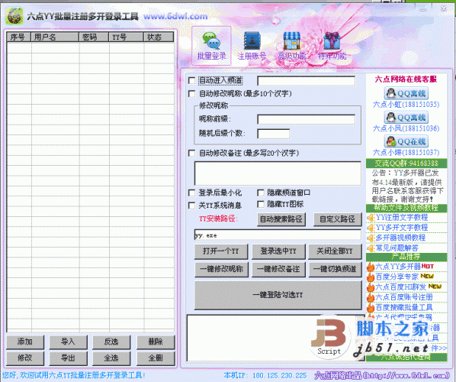The width and height of the screenshot is (456, 382).
Task: Click the QQ在线 button for 六点小琳
Action: tap(406, 141)
